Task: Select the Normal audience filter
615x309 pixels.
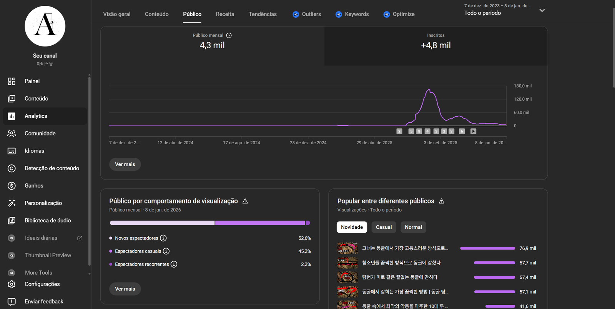Action: [x=413, y=227]
